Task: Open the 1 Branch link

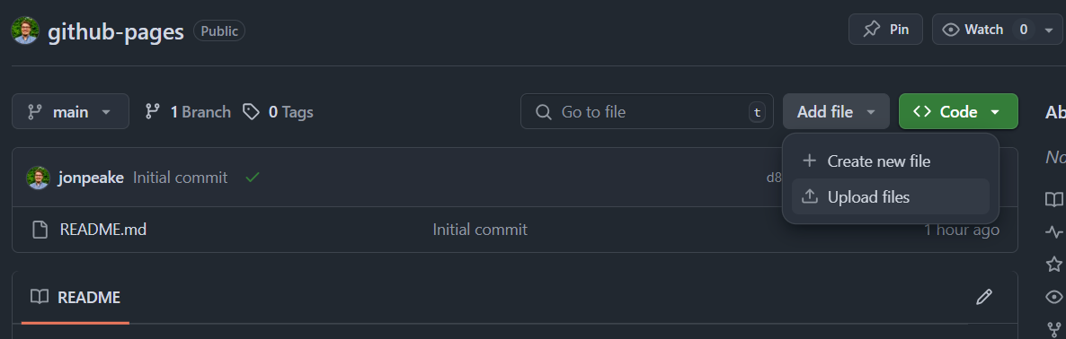Action: coord(189,112)
